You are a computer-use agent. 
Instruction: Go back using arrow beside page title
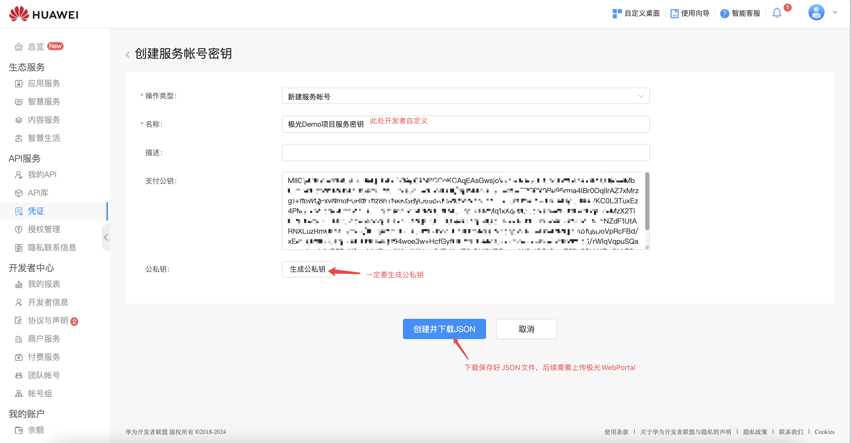tap(128, 54)
